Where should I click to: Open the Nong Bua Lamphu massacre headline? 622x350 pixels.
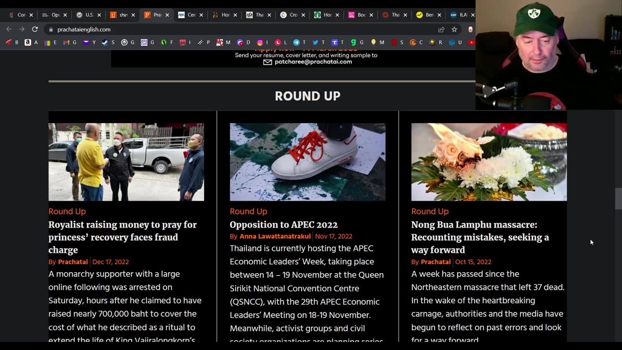(x=480, y=237)
